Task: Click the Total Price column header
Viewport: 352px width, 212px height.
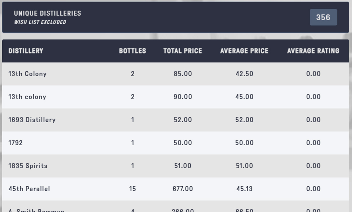Action: (183, 51)
